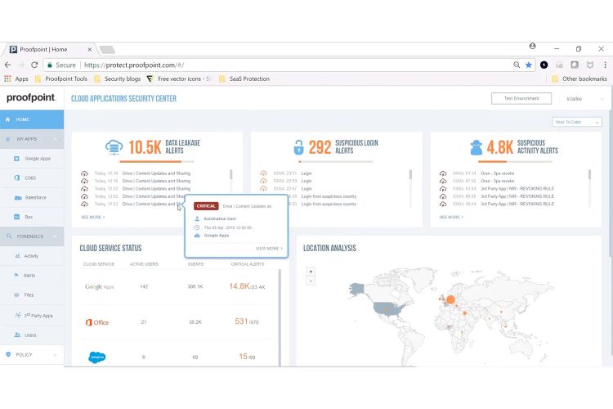Click the Forensics magnifier icon
The height and width of the screenshot is (409, 613).
coord(9,236)
